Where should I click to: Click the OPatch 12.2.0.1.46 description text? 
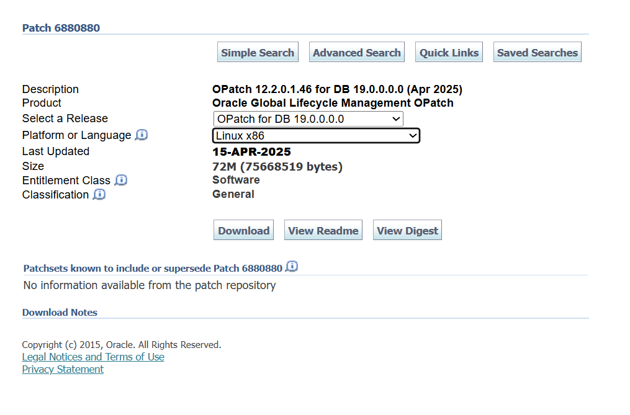337,89
